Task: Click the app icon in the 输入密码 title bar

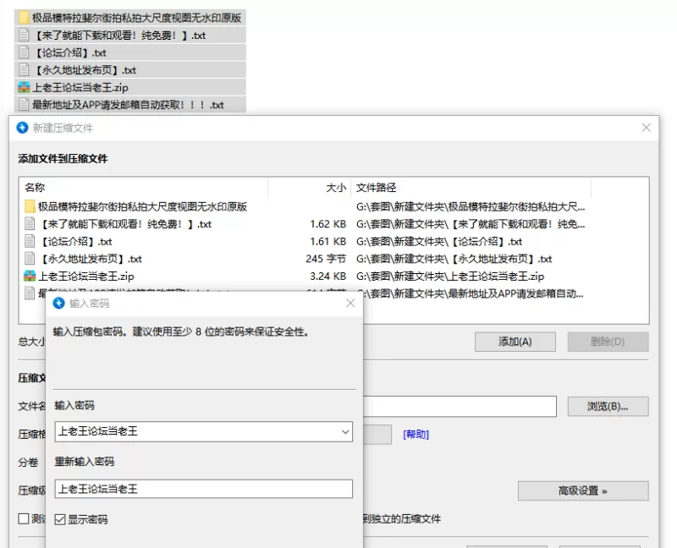Action: coord(58,303)
